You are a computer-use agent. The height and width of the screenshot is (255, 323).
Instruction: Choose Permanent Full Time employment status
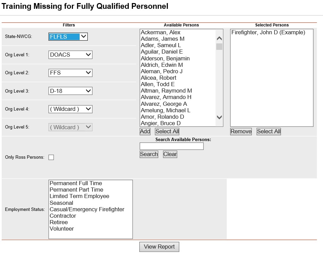76,183
